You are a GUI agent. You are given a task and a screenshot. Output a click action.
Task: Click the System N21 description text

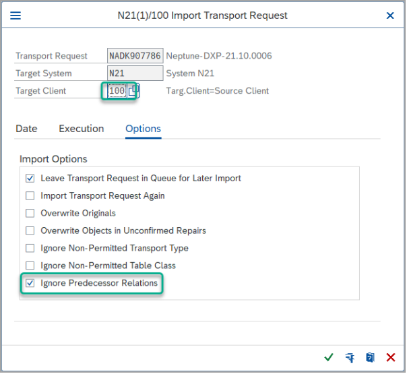click(x=191, y=73)
